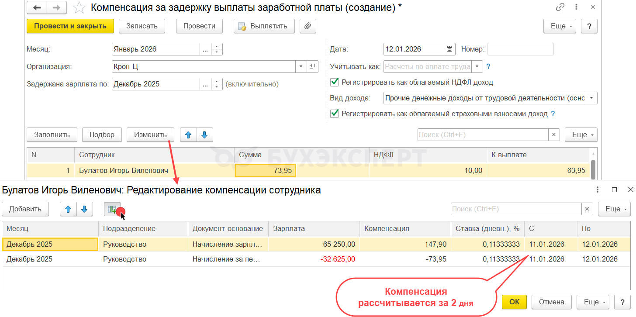Select the Компенсация cell -73,95
636x317 pixels.
pyautogui.click(x=405, y=259)
